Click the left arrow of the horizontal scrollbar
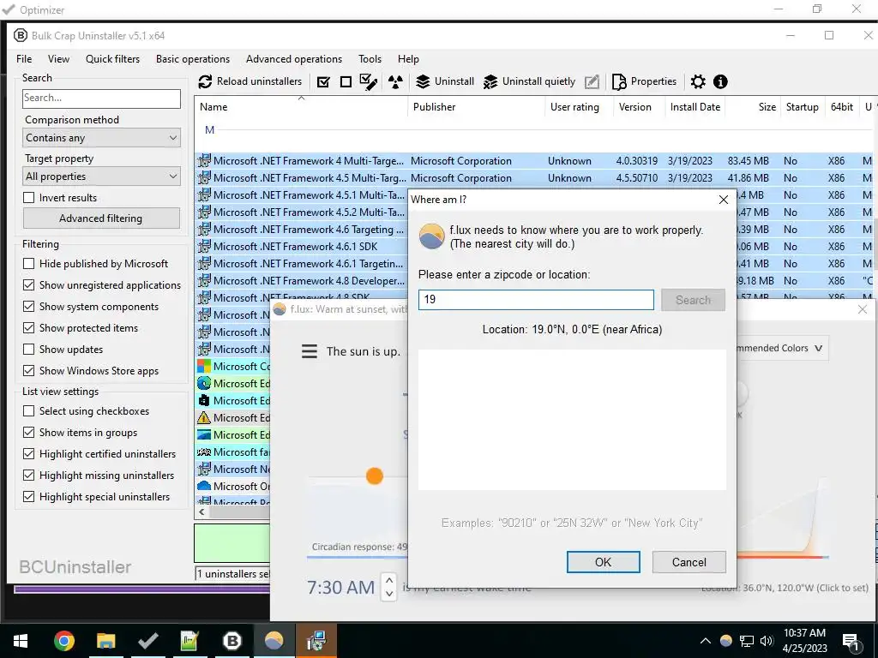The image size is (878, 658). tap(202, 512)
